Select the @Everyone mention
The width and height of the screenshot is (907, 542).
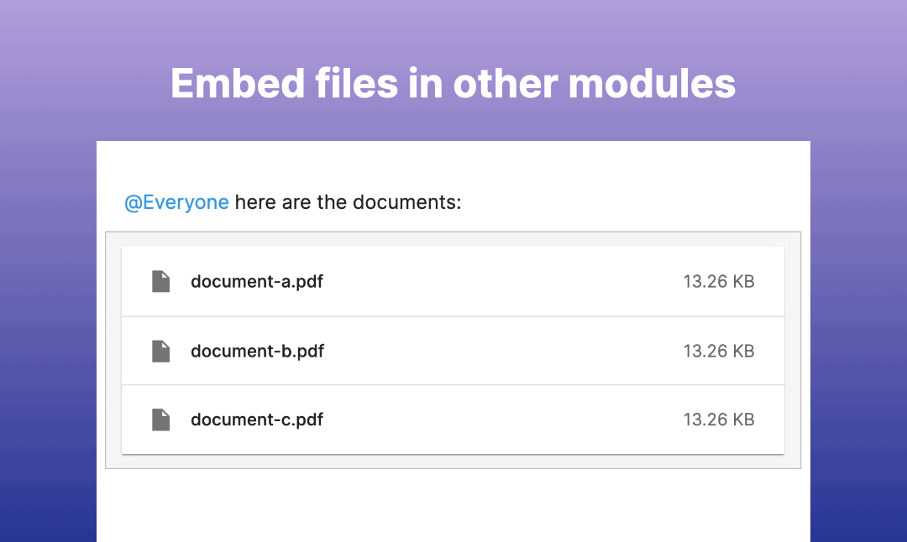point(176,202)
